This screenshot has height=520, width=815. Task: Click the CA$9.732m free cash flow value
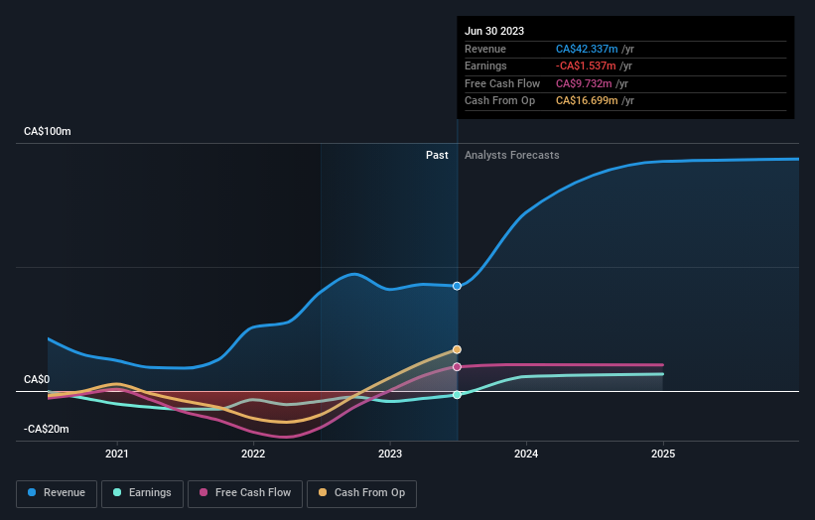[x=584, y=83]
